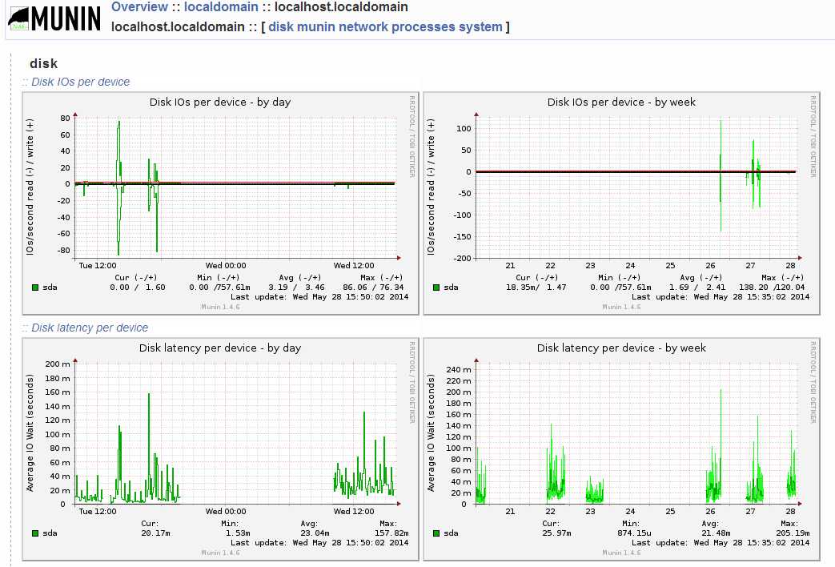The width and height of the screenshot is (835, 567).
Task: Open the Disk latency per device by day graph
Action: click(x=220, y=448)
